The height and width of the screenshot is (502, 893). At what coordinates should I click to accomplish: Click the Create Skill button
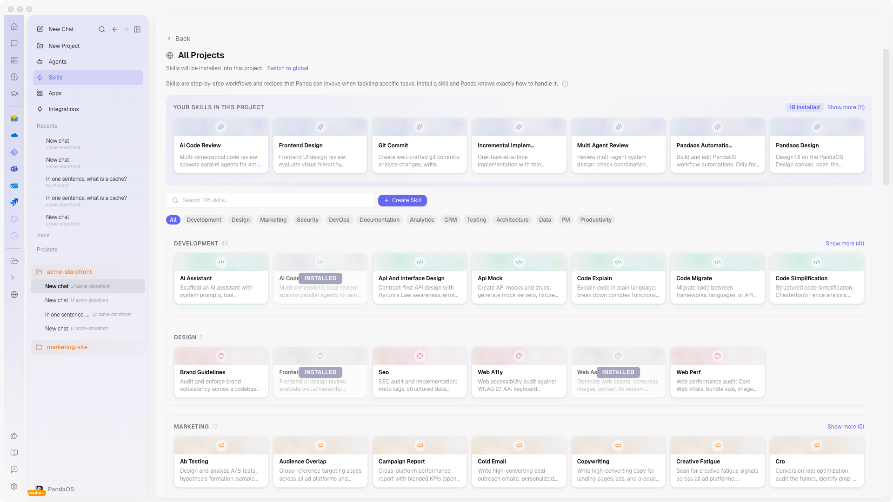pos(402,200)
